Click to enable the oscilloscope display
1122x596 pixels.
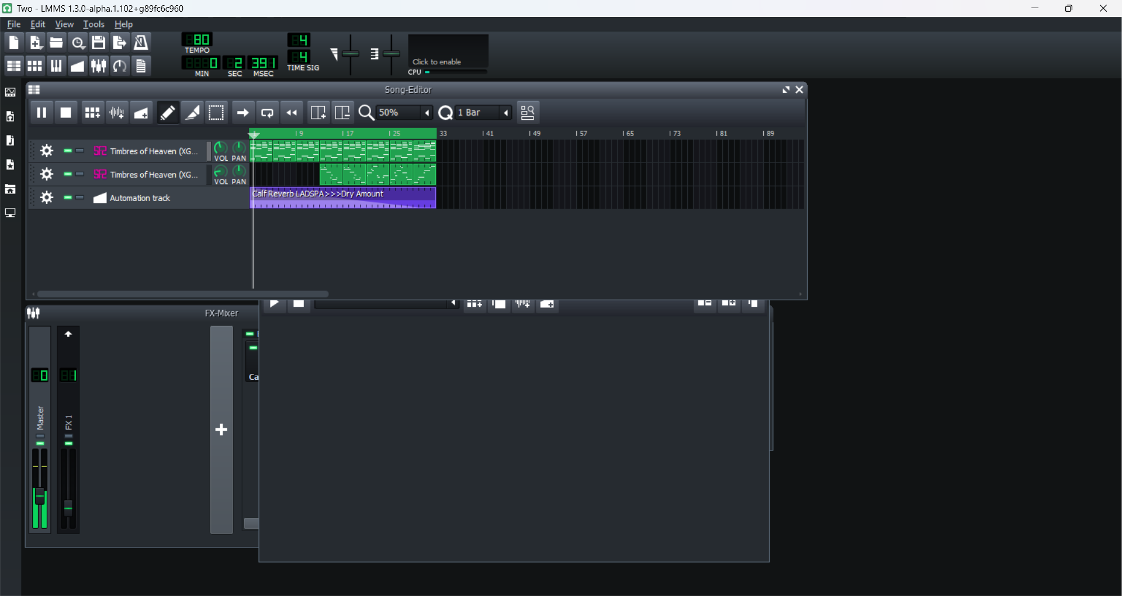point(448,51)
